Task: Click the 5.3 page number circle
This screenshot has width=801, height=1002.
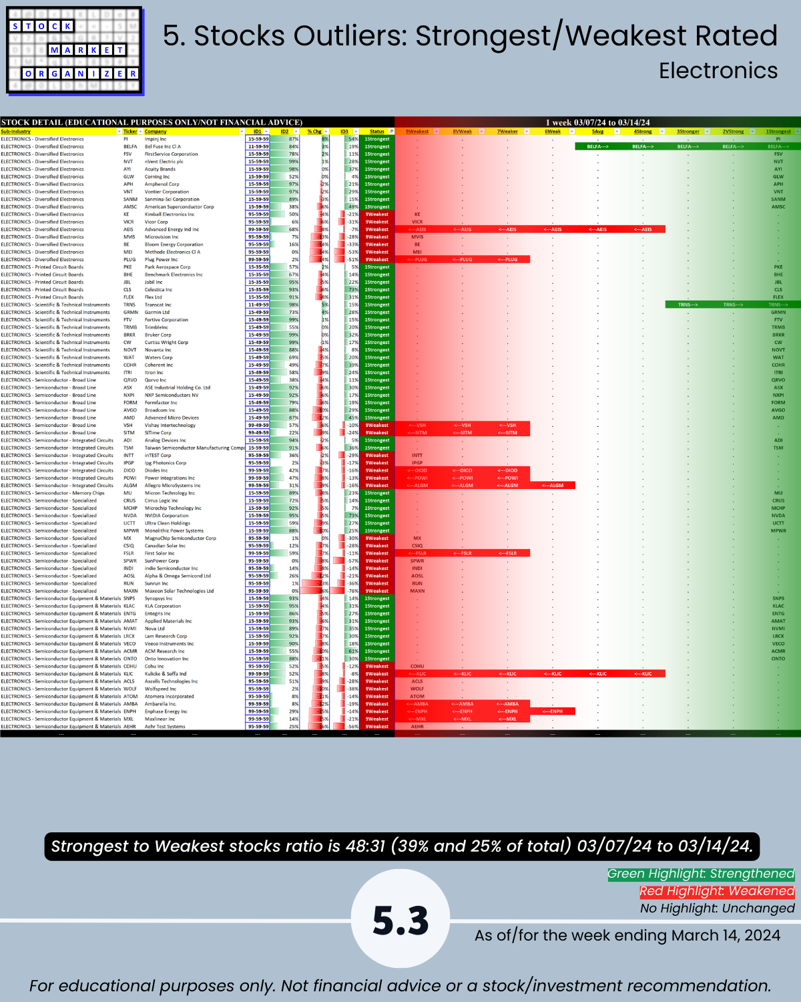Action: click(400, 920)
